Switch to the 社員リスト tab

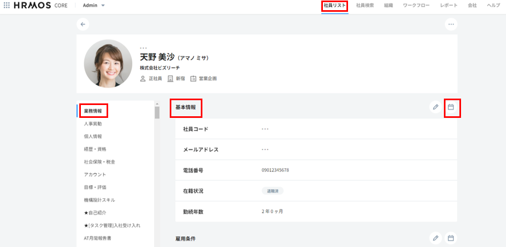(x=335, y=5)
